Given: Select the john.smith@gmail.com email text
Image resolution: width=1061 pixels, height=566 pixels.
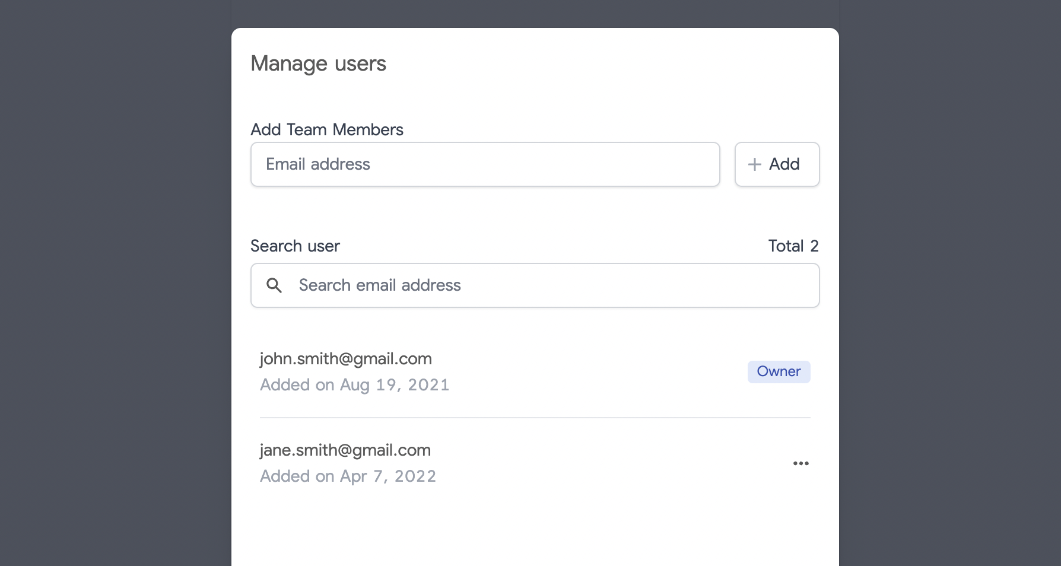Looking at the screenshot, I should pyautogui.click(x=345, y=359).
